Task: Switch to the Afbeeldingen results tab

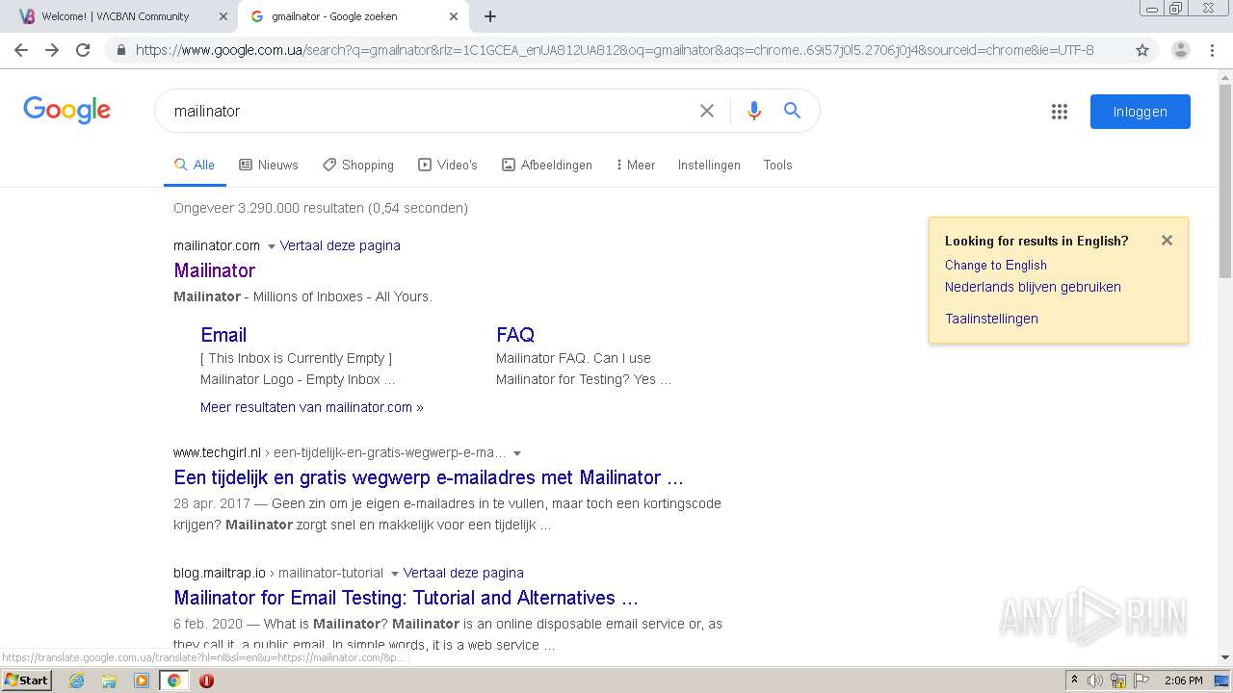Action: pos(547,165)
